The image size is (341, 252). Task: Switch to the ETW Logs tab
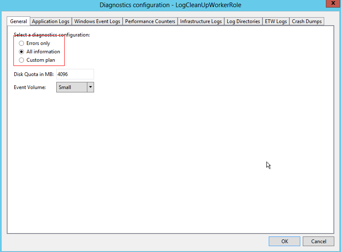coord(276,21)
